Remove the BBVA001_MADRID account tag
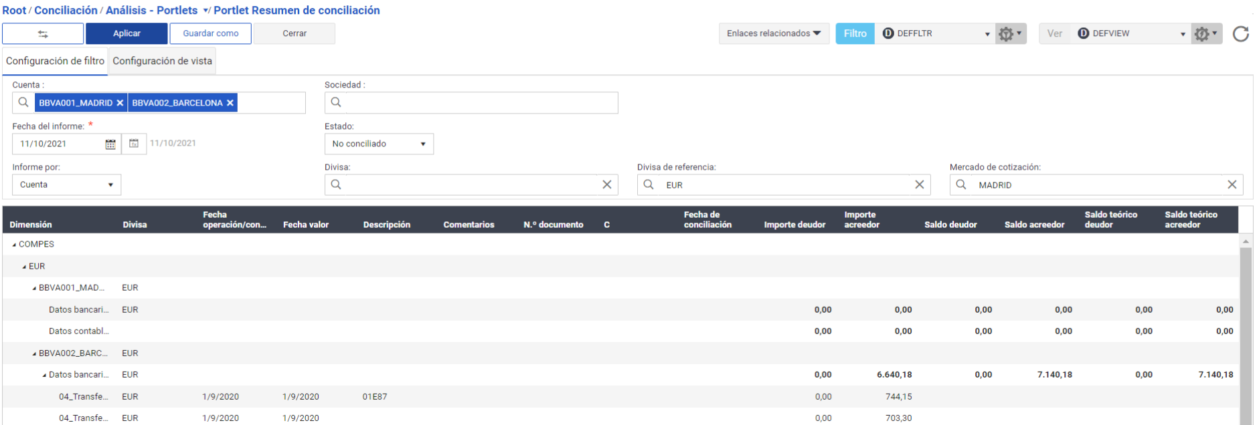 pyautogui.click(x=120, y=103)
